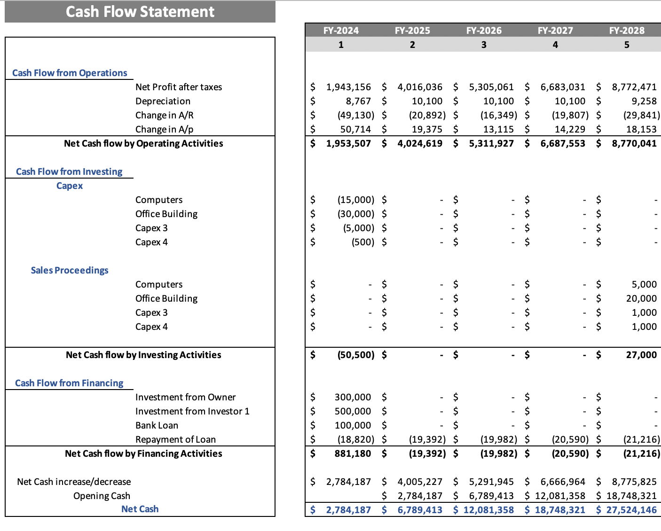Select the Cash Flow from Operations heading
Screen dimensions: 661x531
[x=70, y=72]
